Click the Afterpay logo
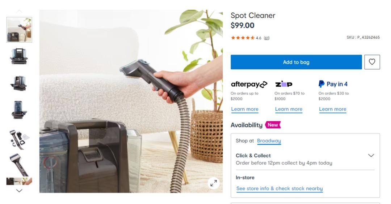 click(249, 84)
